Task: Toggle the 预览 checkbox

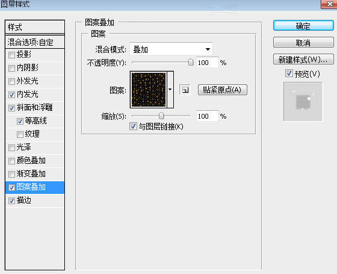Action: pyautogui.click(x=289, y=73)
